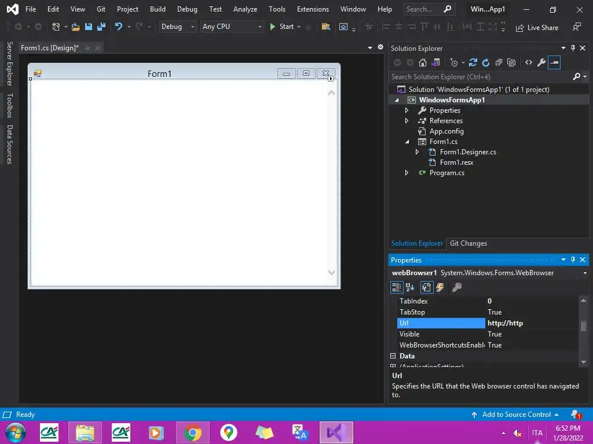593x444 pixels.
Task: Open the dropdown arrow next to Start
Action: 299,27
